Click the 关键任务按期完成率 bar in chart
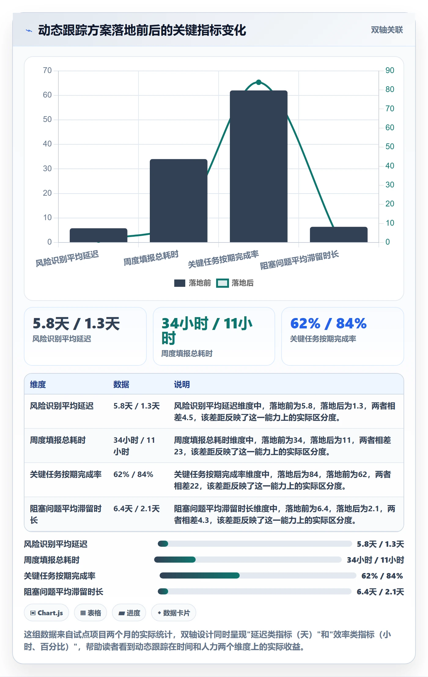Screen dimensions: 428x677 tap(259, 166)
